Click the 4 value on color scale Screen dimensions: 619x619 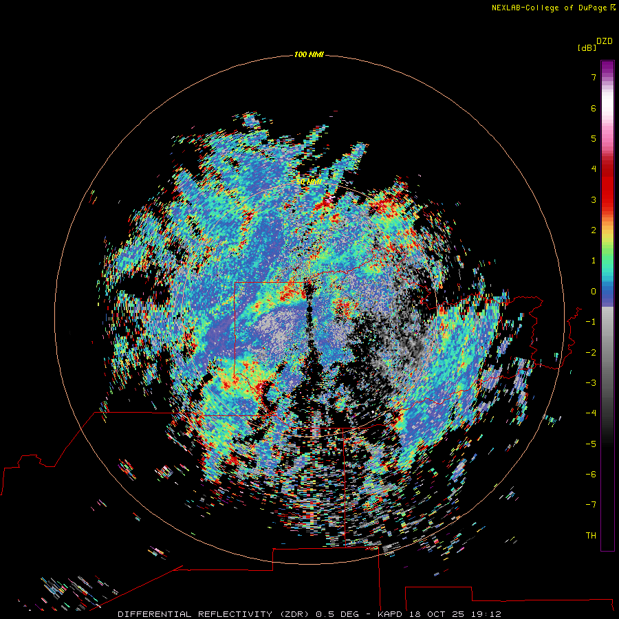click(x=594, y=169)
